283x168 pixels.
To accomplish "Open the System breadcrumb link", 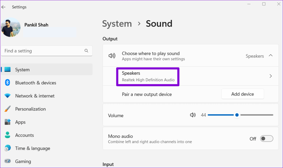I will (x=117, y=24).
